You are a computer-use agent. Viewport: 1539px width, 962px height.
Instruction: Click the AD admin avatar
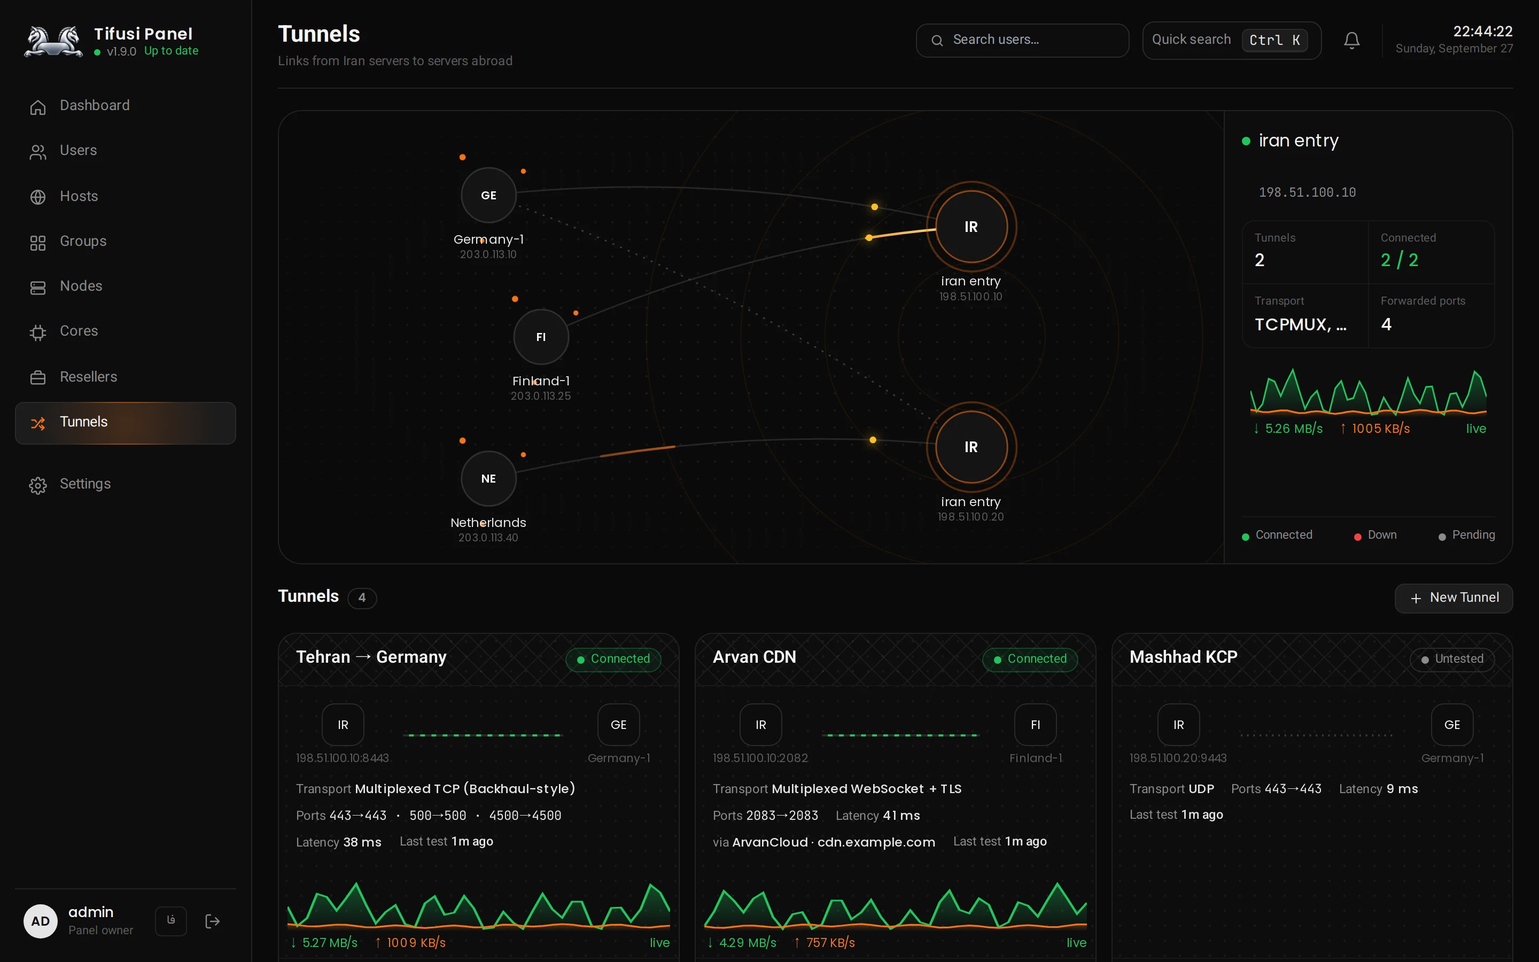(x=40, y=921)
